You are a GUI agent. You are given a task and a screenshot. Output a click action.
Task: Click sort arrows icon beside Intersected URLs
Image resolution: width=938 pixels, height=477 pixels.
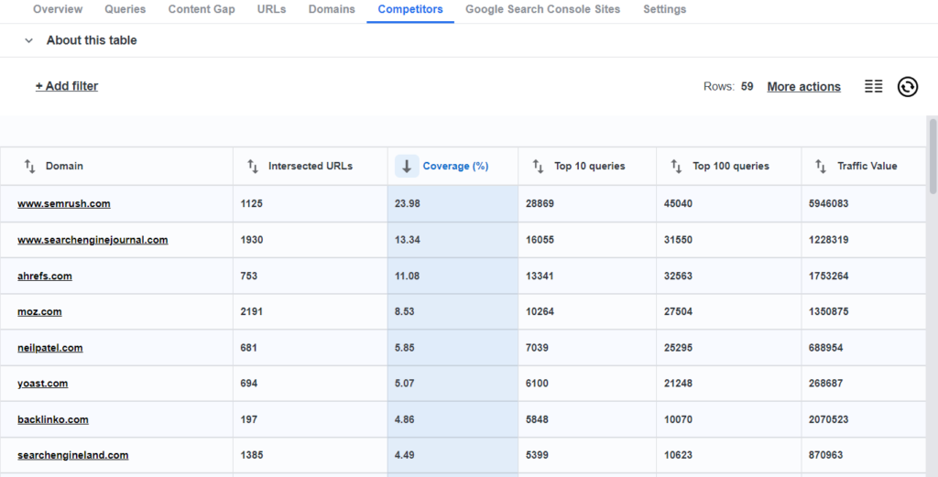point(253,167)
